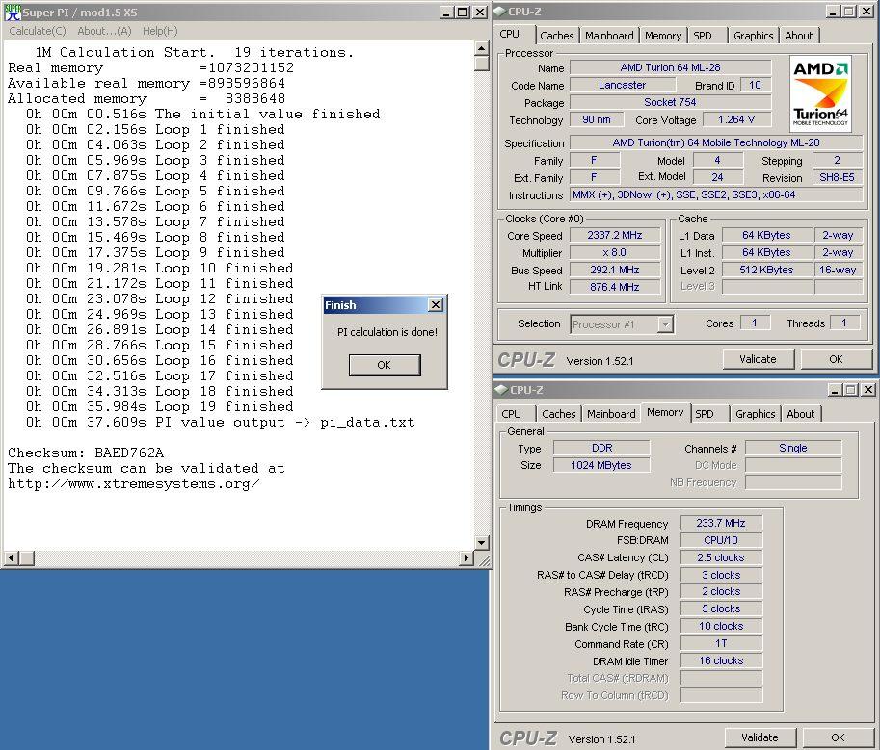
Task: Open the Help(H) menu in Super PI
Action: click(x=160, y=31)
